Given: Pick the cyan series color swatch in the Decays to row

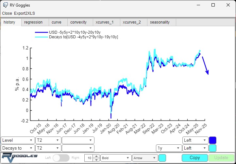Looking at the screenshot, I should click(x=212, y=148).
